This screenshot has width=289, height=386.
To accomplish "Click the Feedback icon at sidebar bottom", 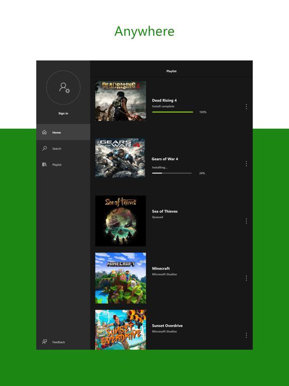I will click(44, 342).
